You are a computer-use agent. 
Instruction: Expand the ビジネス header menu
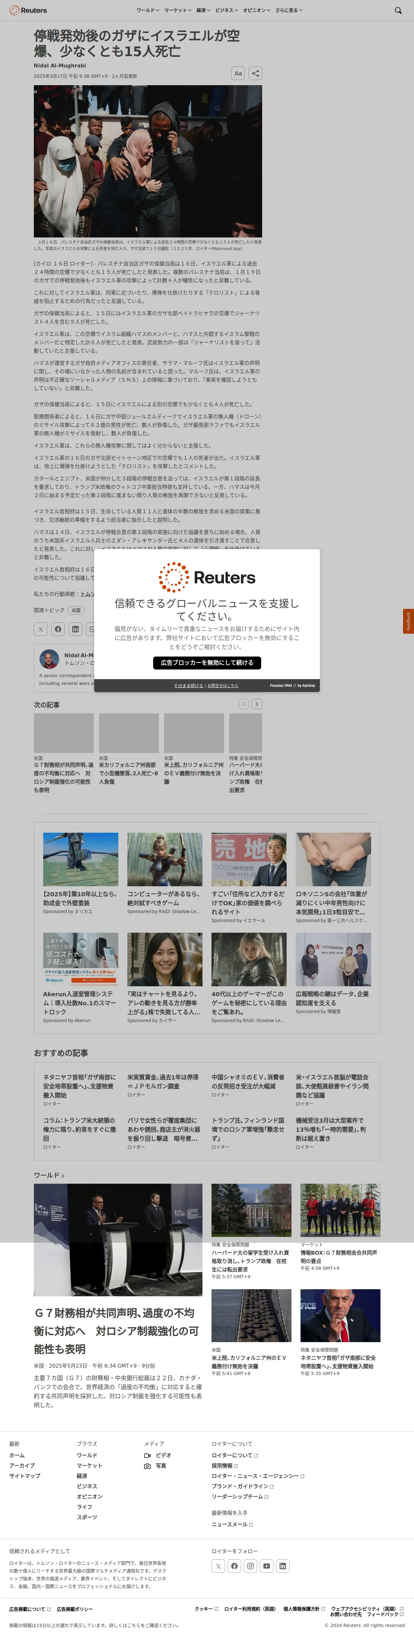pyautogui.click(x=227, y=10)
